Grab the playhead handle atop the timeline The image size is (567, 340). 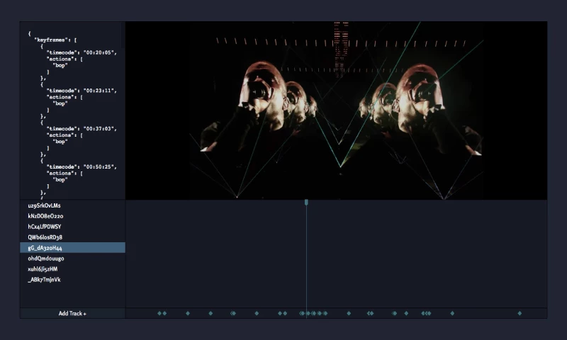[306, 203]
